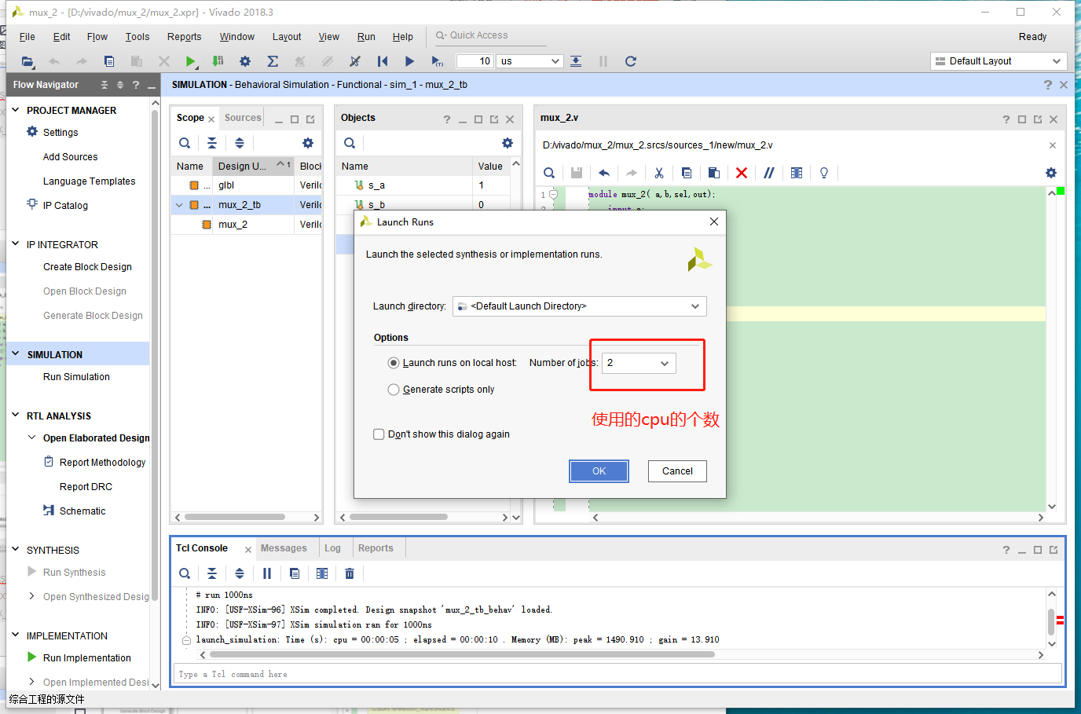
Task: Click the Sigma report toolbar icon
Action: [x=273, y=61]
